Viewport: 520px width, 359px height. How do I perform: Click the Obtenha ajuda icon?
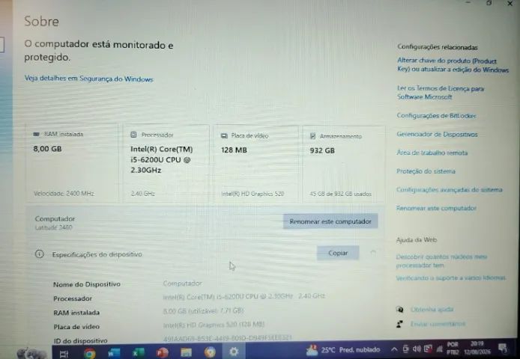(x=400, y=310)
